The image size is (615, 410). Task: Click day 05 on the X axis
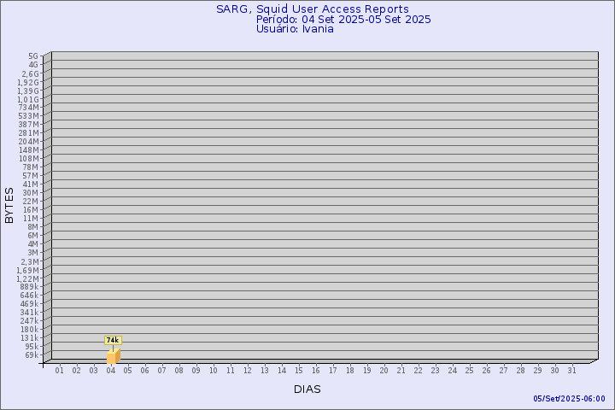coord(128,370)
